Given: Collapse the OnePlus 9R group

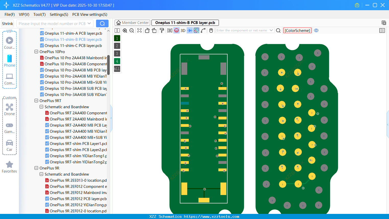Looking at the screenshot, I should pyautogui.click(x=36, y=168).
